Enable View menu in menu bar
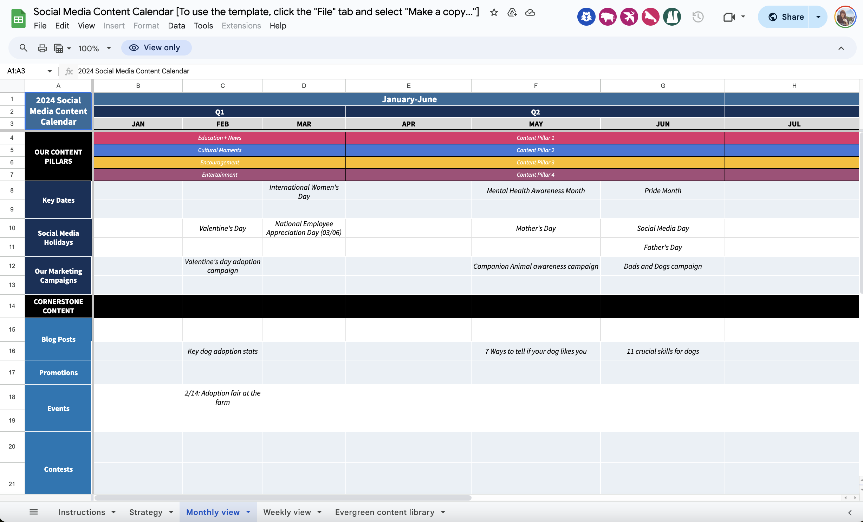Screen dimensions: 863x522 tap(86, 25)
